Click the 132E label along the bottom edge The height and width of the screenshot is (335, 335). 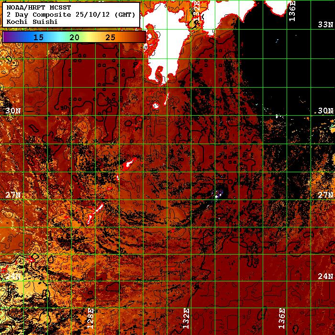point(186,317)
